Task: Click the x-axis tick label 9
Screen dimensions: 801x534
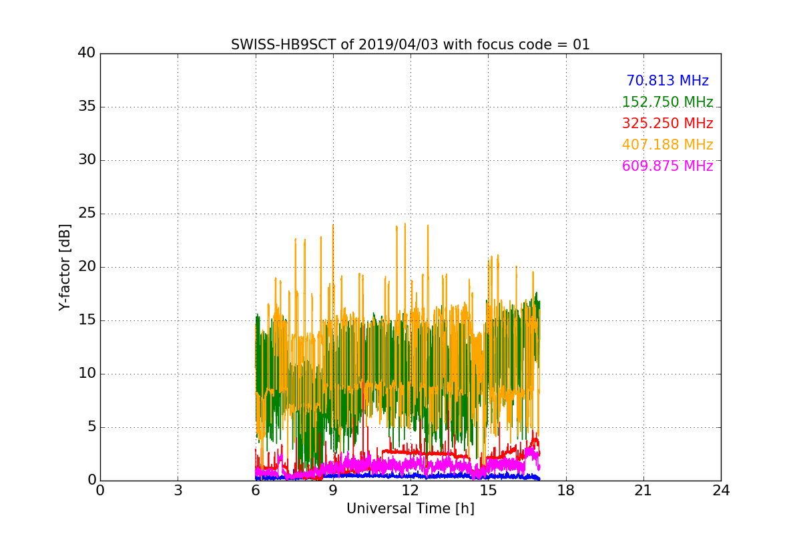Action: (333, 491)
